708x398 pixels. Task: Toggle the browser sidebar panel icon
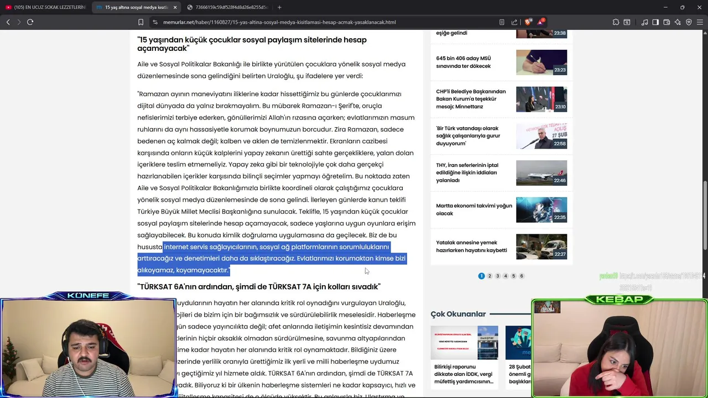pos(655,22)
